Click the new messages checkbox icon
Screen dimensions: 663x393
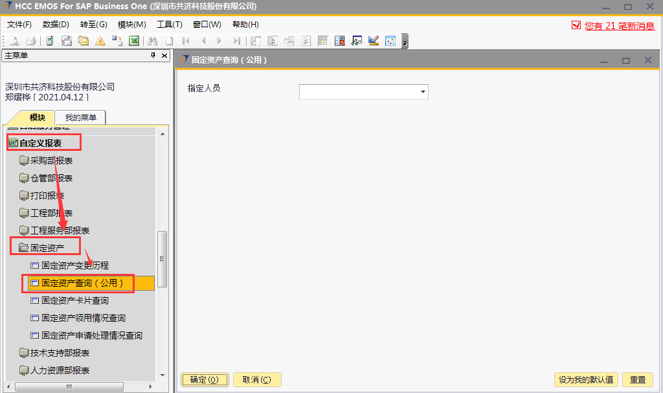click(576, 25)
